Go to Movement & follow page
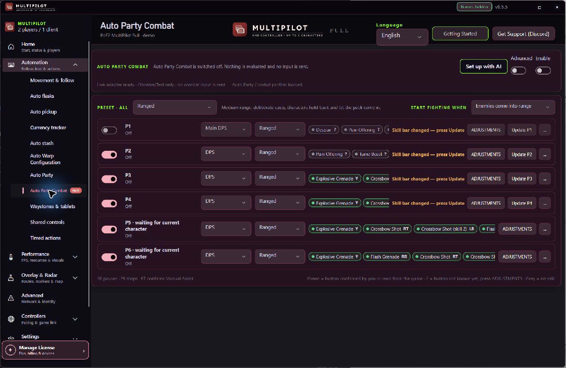Viewport: 566px width, 368px height. click(52, 80)
